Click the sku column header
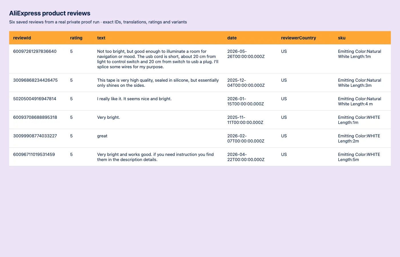 click(x=342, y=38)
